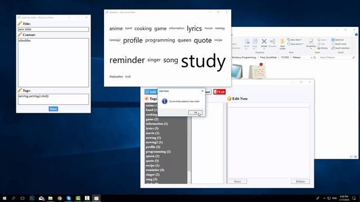This screenshot has height=202, width=360.
Task: Select the Release breadcrumb in Explorer address bar
Action: tap(296, 57)
